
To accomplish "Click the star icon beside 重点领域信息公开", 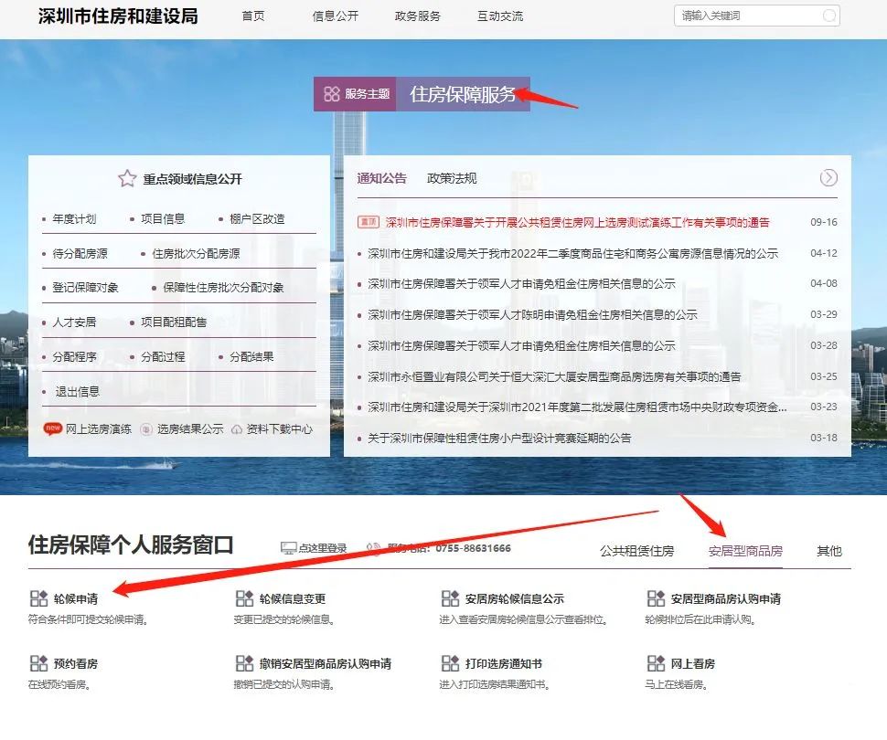I will (x=127, y=179).
